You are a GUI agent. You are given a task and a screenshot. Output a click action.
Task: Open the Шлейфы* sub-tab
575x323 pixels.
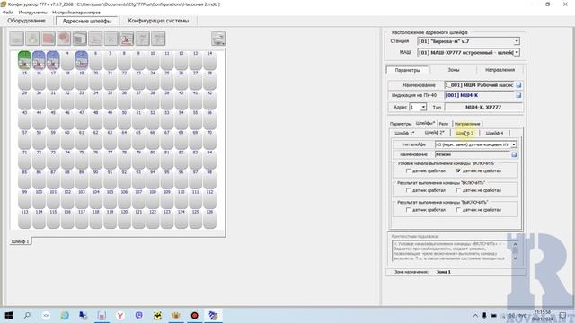[425, 123]
